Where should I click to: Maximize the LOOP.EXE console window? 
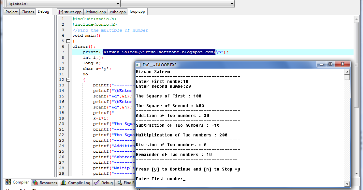tap(330, 64)
